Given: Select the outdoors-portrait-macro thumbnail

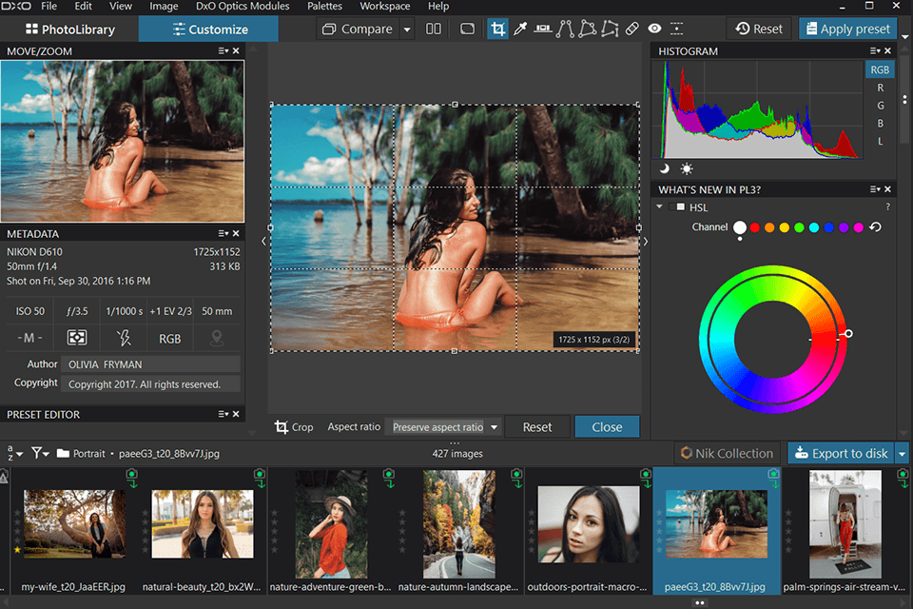Looking at the screenshot, I should (x=588, y=524).
